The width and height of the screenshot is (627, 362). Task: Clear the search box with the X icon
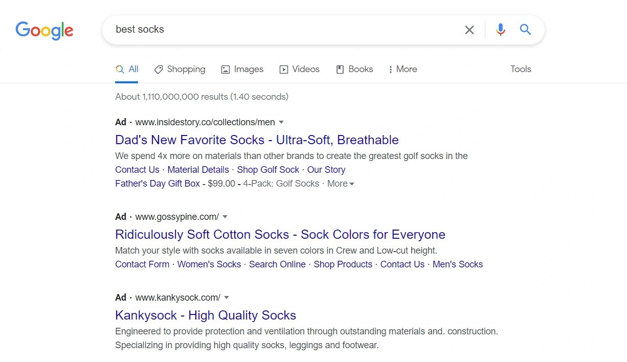click(x=469, y=30)
